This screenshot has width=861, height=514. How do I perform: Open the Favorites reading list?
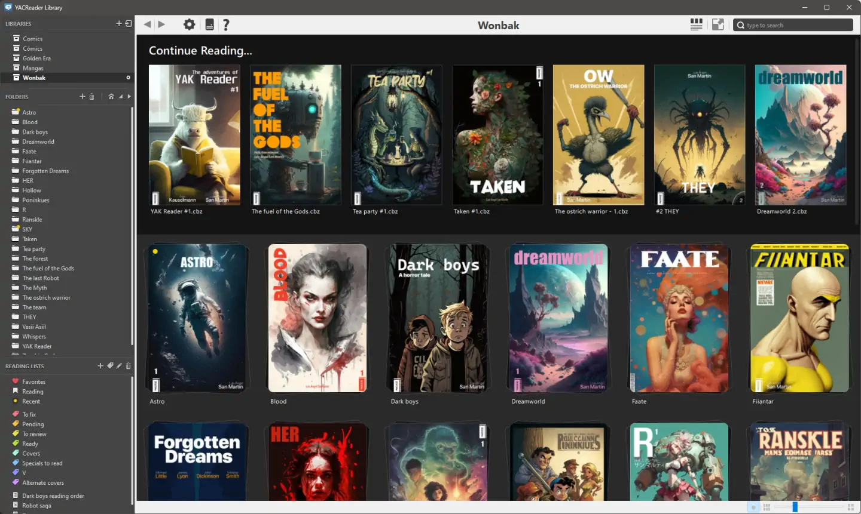(x=33, y=381)
